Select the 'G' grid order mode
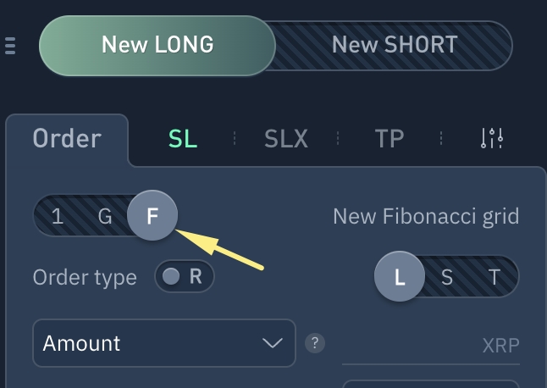Screen dimensions: 547x388 point(105,216)
